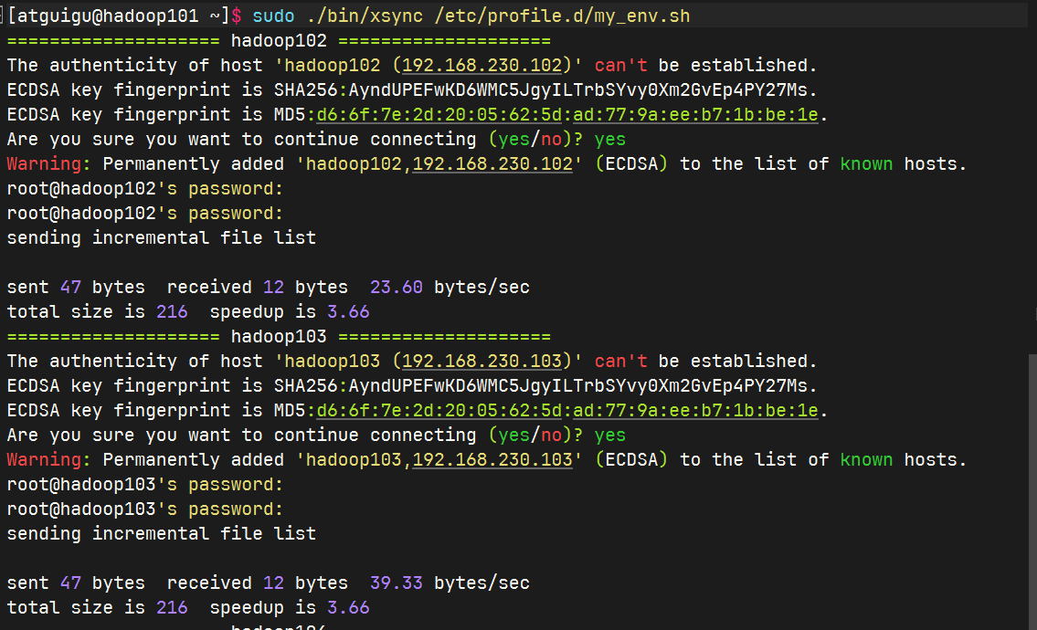Image resolution: width=1037 pixels, height=630 pixels.
Task: Click the 39.33 bytes/sec value
Action: [397, 583]
